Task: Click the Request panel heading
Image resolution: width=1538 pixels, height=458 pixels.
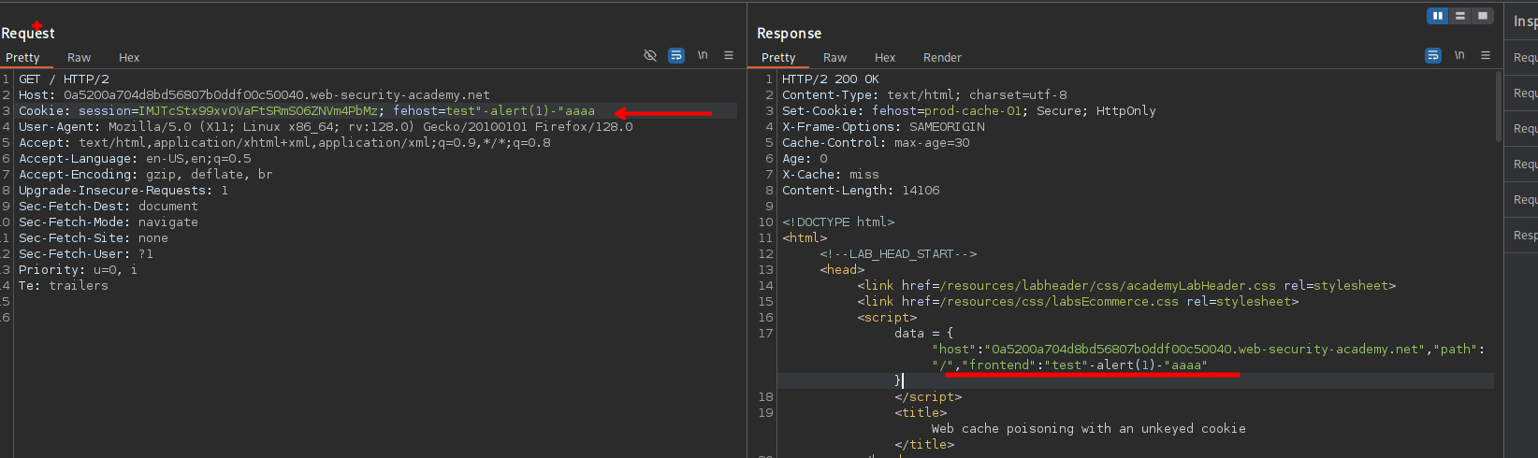Action: click(28, 33)
